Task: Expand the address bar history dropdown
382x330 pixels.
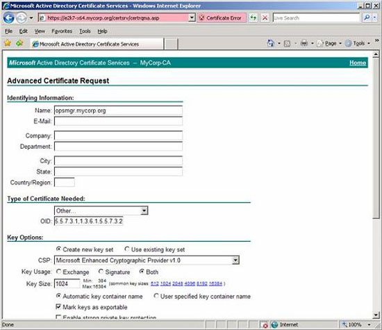Action: click(x=192, y=18)
